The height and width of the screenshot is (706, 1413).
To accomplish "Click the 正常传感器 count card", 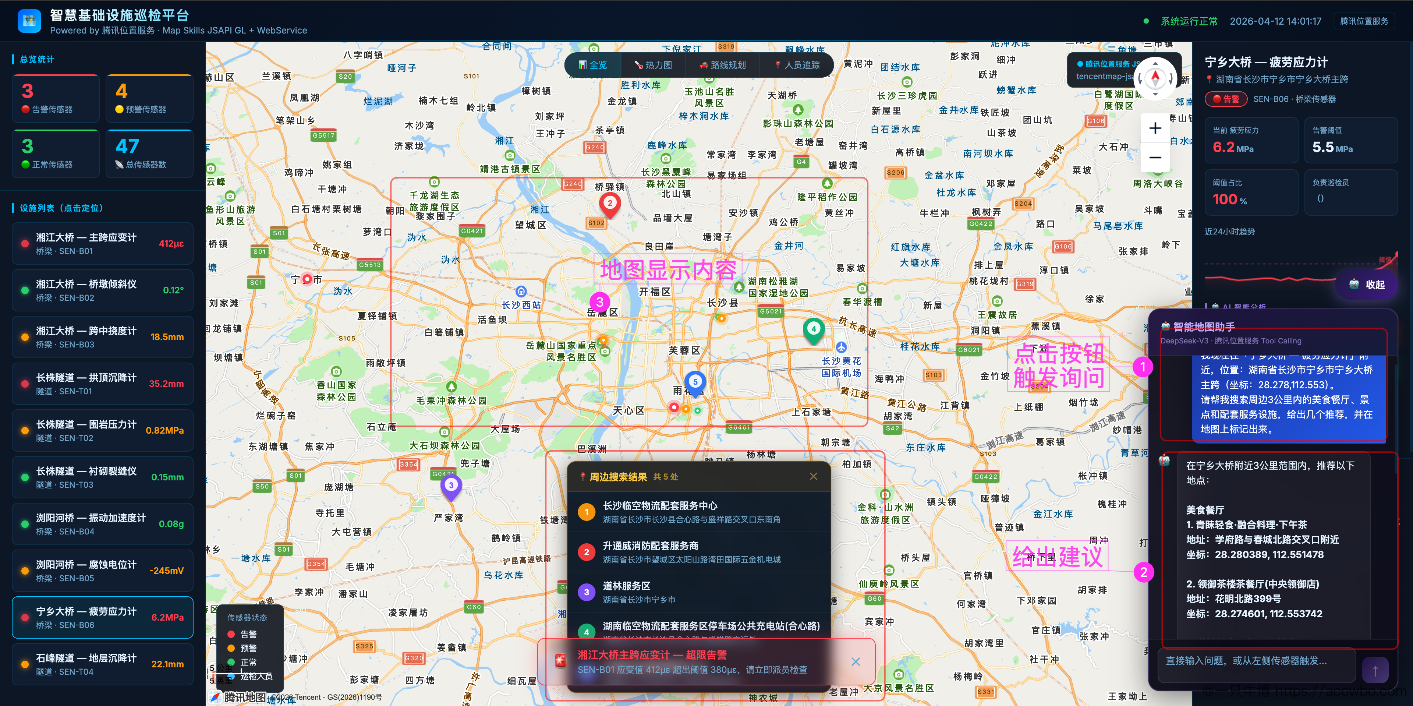I will (x=56, y=153).
